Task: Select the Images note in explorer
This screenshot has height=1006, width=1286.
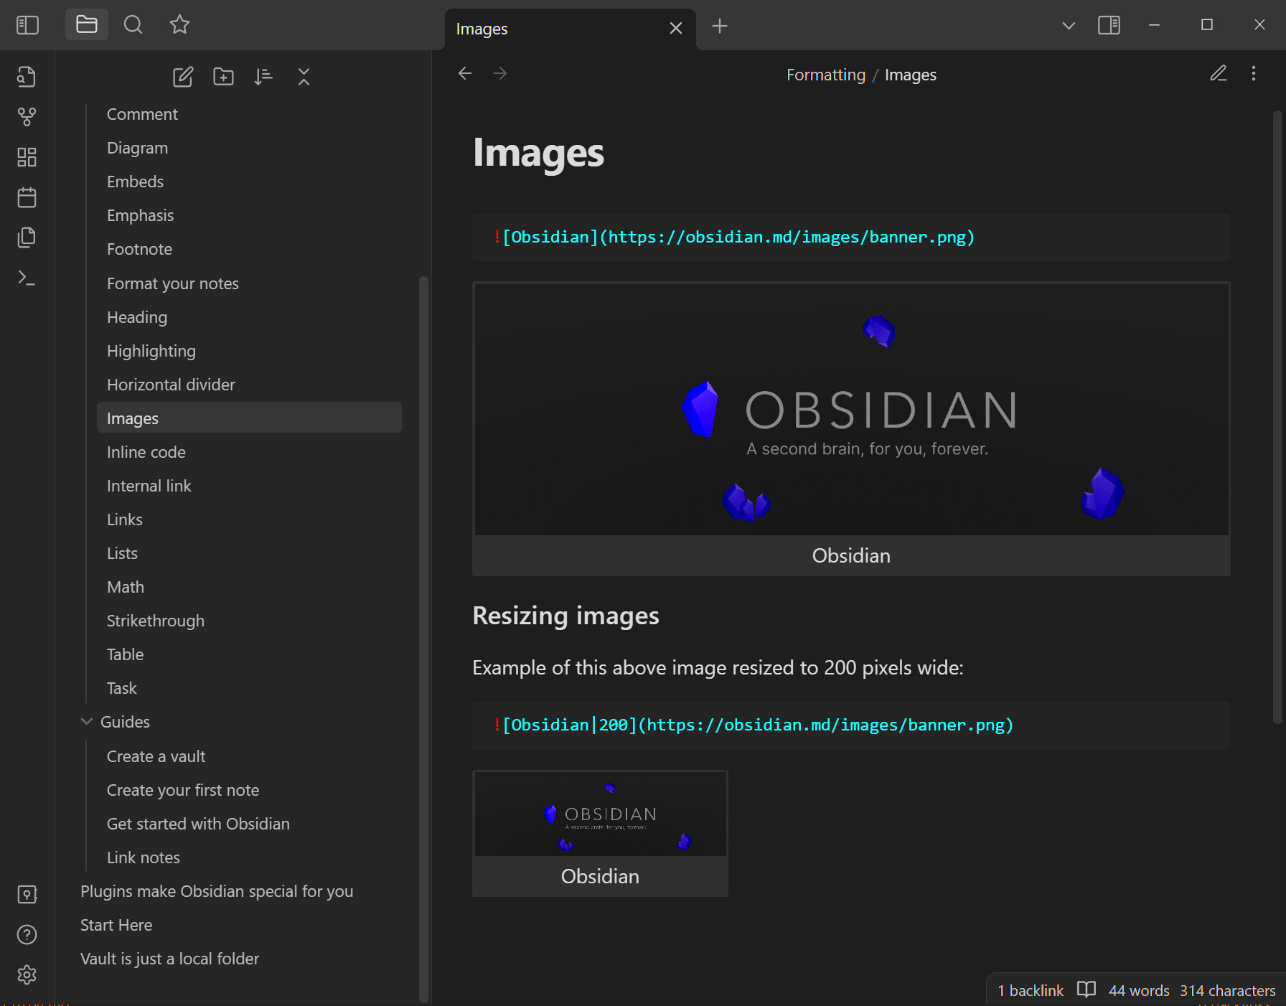Action: [x=249, y=418]
